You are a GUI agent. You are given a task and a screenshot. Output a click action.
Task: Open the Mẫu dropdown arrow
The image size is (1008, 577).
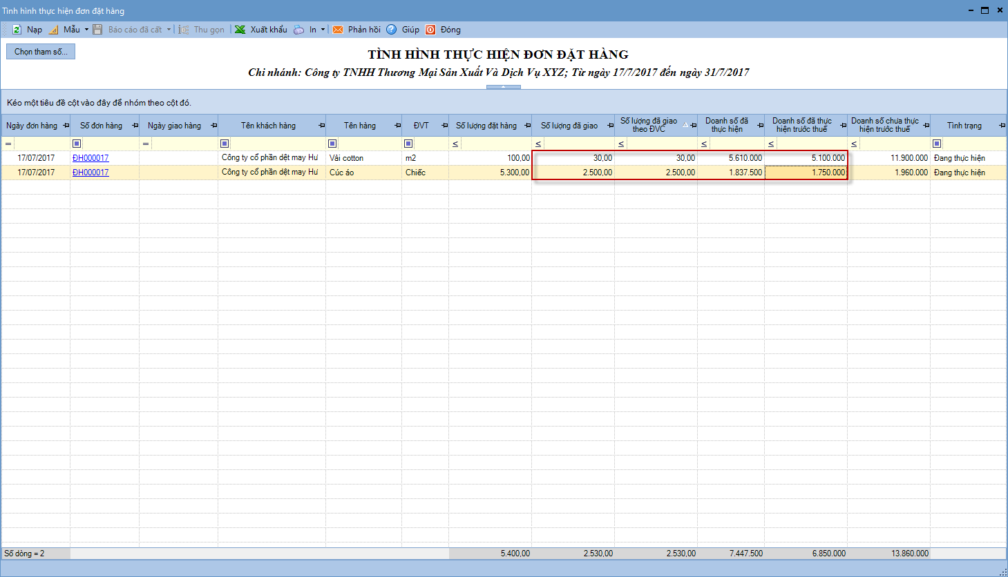click(x=86, y=30)
